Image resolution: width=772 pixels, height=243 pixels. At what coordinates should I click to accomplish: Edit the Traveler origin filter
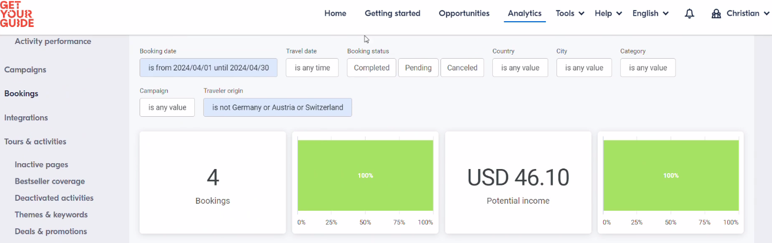point(277,107)
